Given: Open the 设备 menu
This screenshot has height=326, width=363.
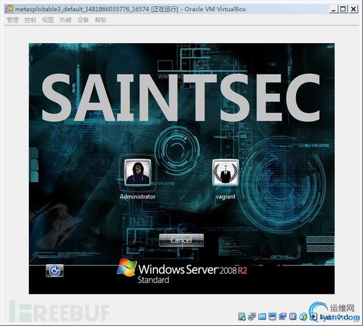Looking at the screenshot, I should pyautogui.click(x=83, y=20).
